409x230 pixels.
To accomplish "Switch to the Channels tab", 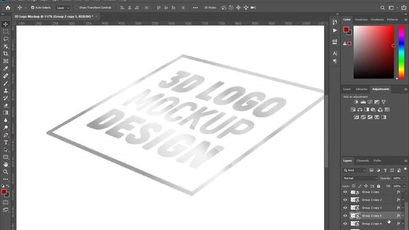I will point(362,160).
